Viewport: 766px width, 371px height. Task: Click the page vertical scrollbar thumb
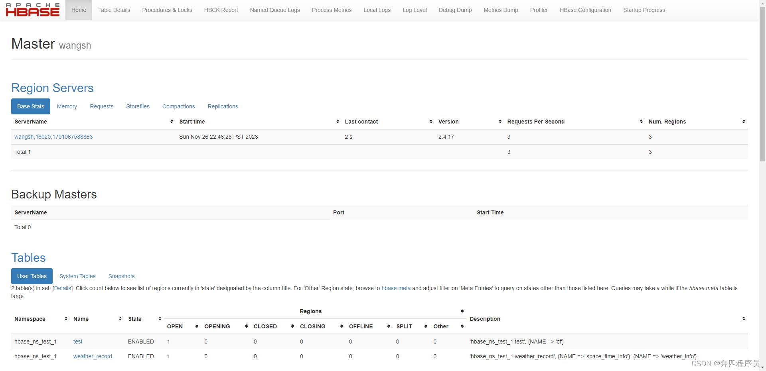click(762, 84)
